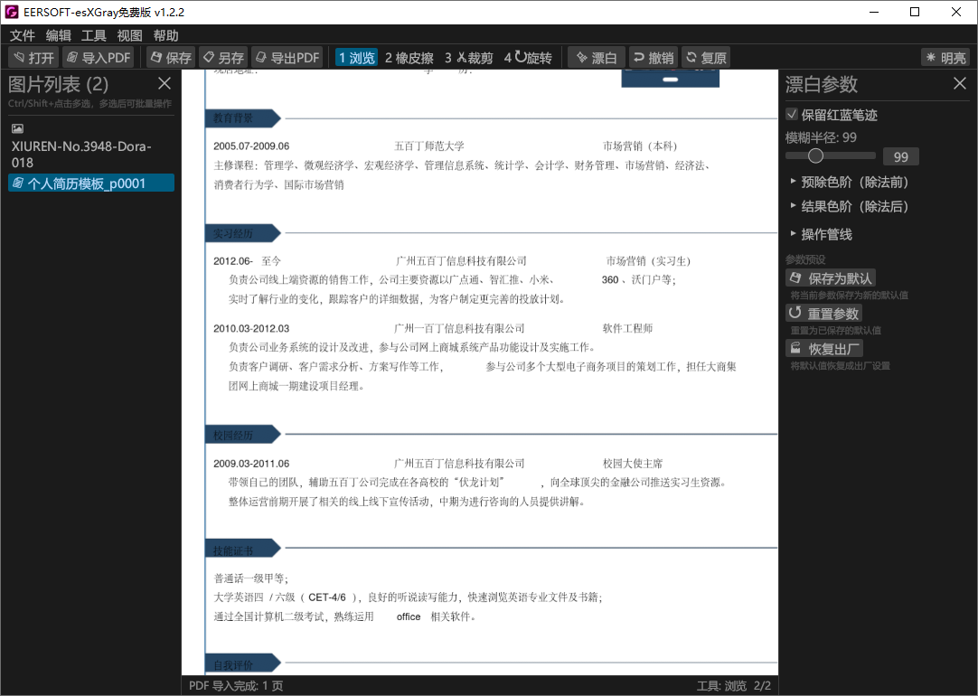
Task: Select the 2 橡皮擦 eraser tool
Action: (409, 58)
